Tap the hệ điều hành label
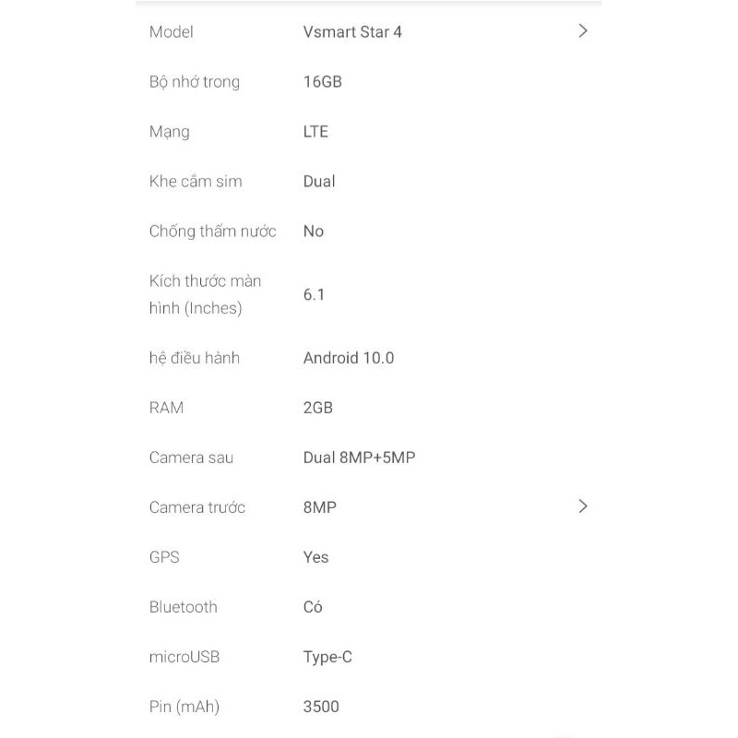 point(194,358)
